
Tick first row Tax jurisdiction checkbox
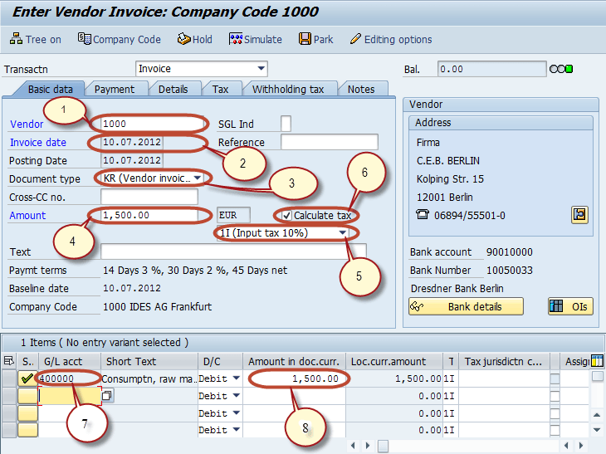[x=555, y=378]
